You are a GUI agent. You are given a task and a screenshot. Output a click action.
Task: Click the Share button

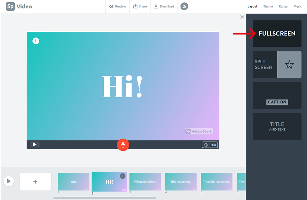pos(140,6)
